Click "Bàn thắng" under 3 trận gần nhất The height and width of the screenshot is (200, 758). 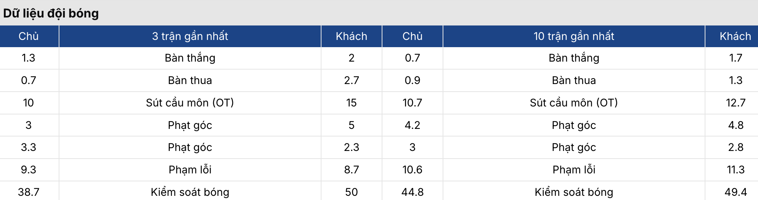pyautogui.click(x=190, y=58)
